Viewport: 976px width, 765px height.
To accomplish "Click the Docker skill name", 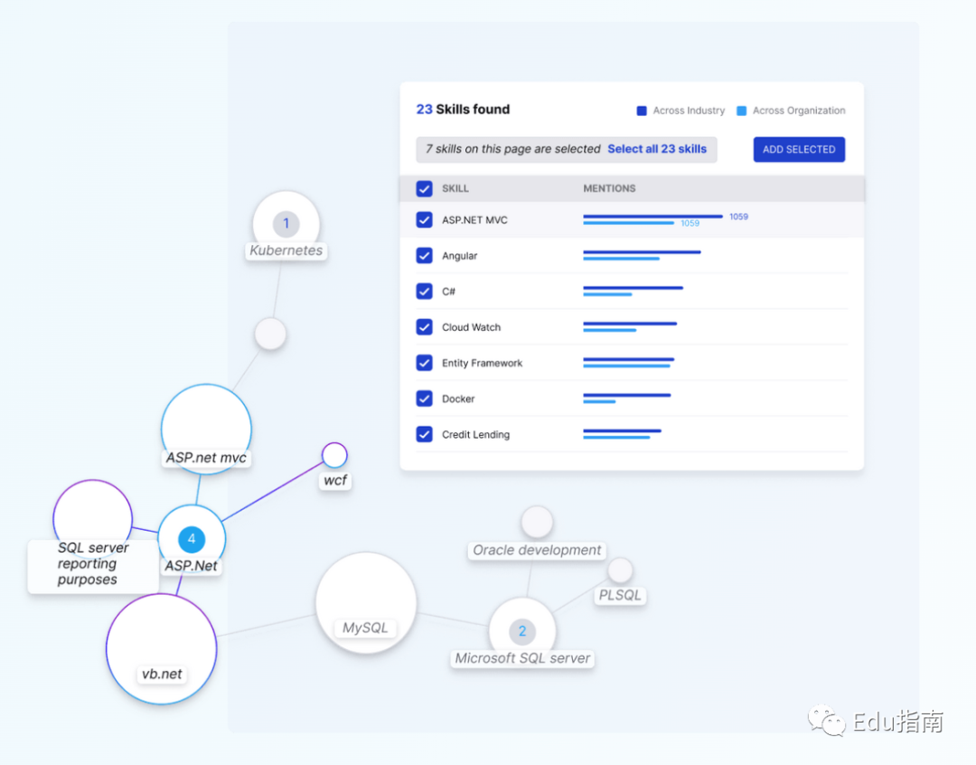I will 458,400.
